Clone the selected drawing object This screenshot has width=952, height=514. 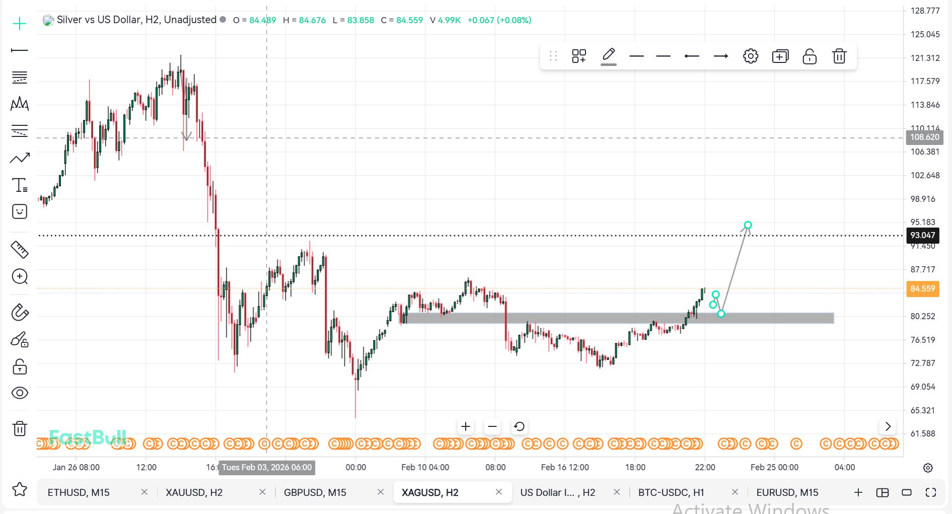click(780, 56)
